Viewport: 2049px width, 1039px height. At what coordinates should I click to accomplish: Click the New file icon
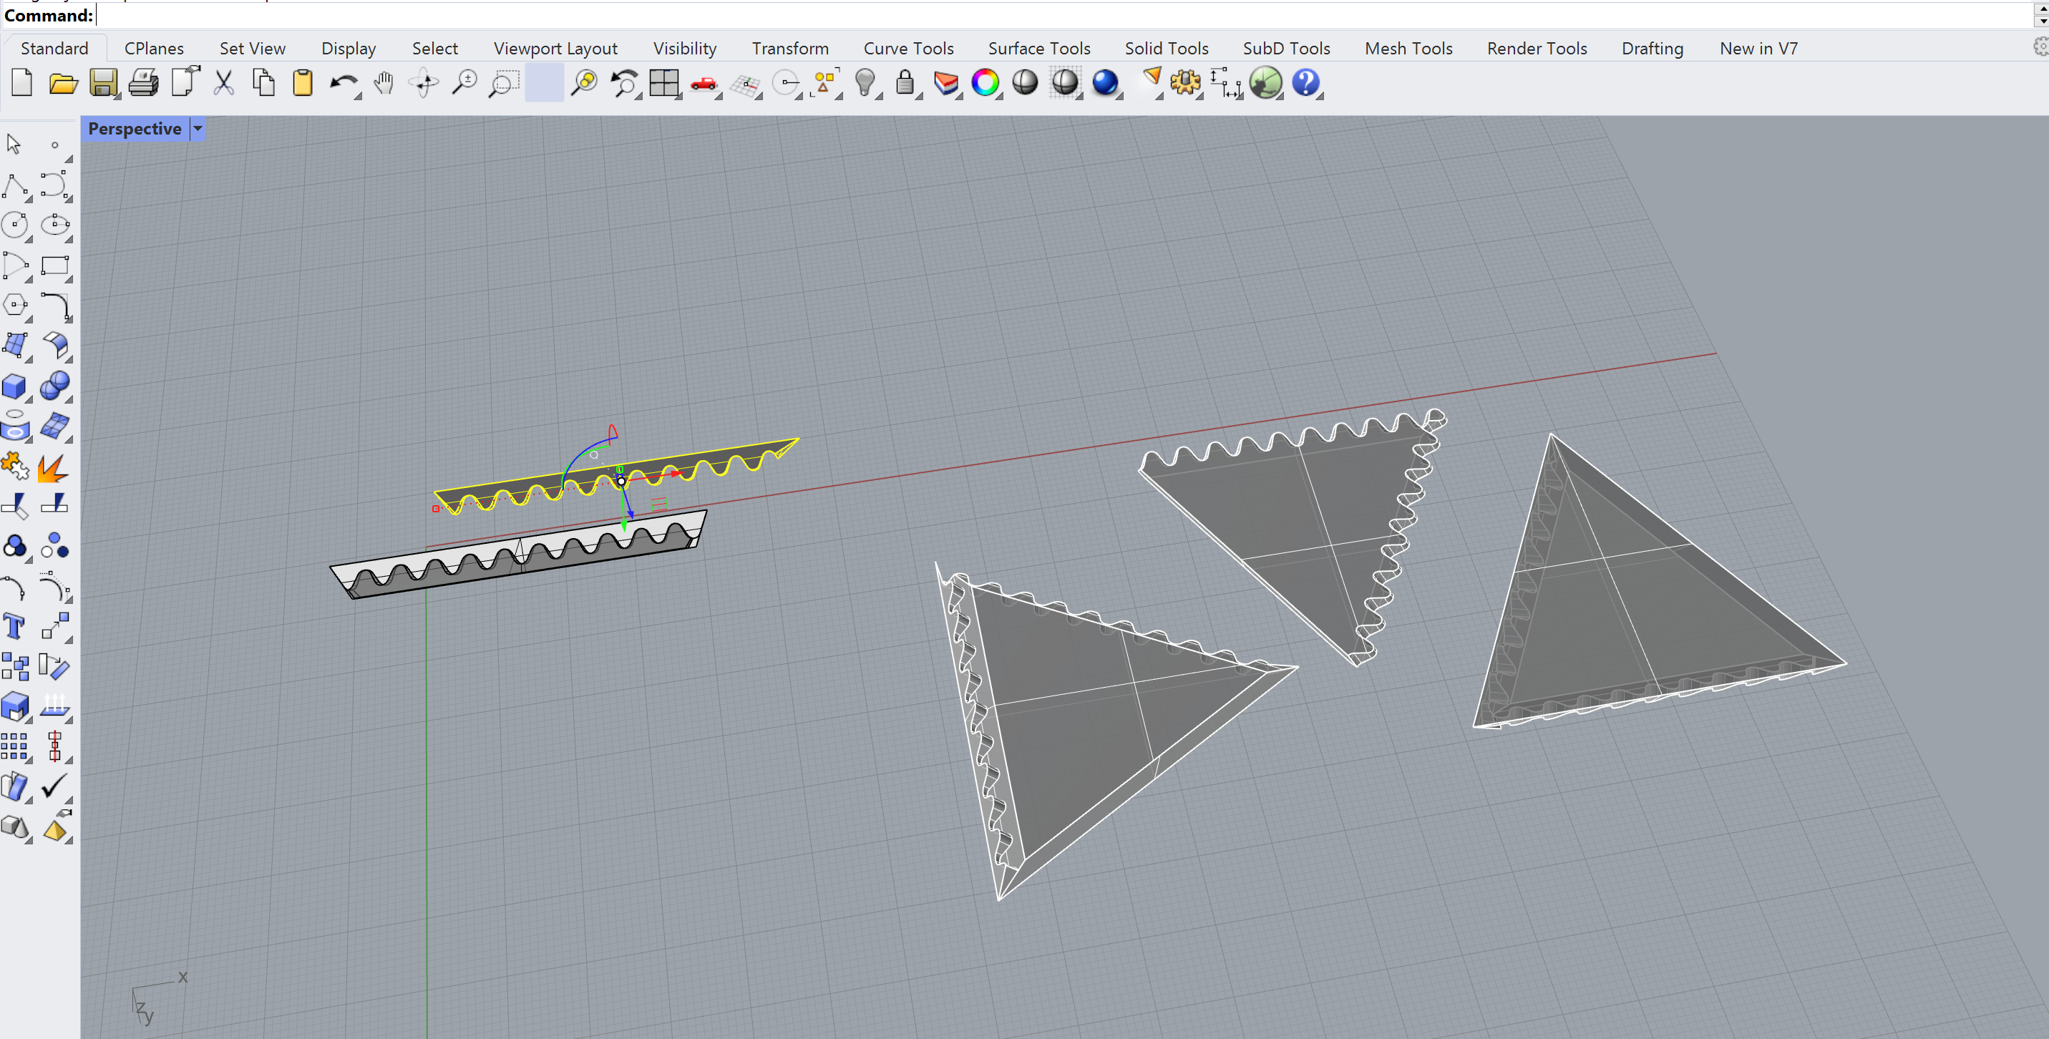pos(22,83)
